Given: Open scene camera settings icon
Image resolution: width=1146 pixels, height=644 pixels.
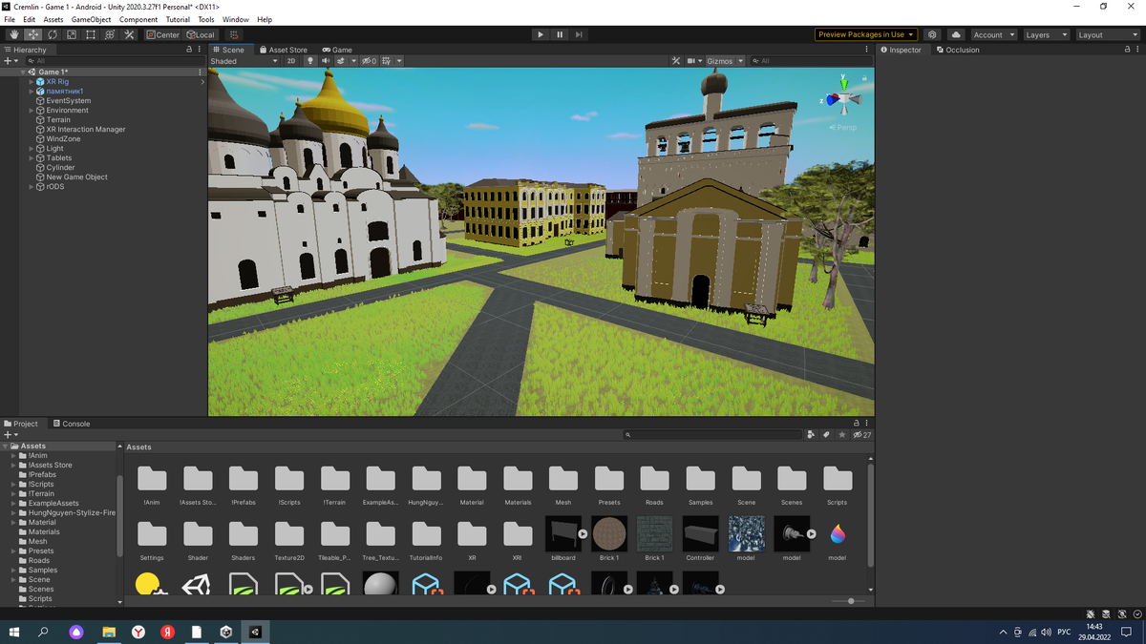Looking at the screenshot, I should point(693,61).
